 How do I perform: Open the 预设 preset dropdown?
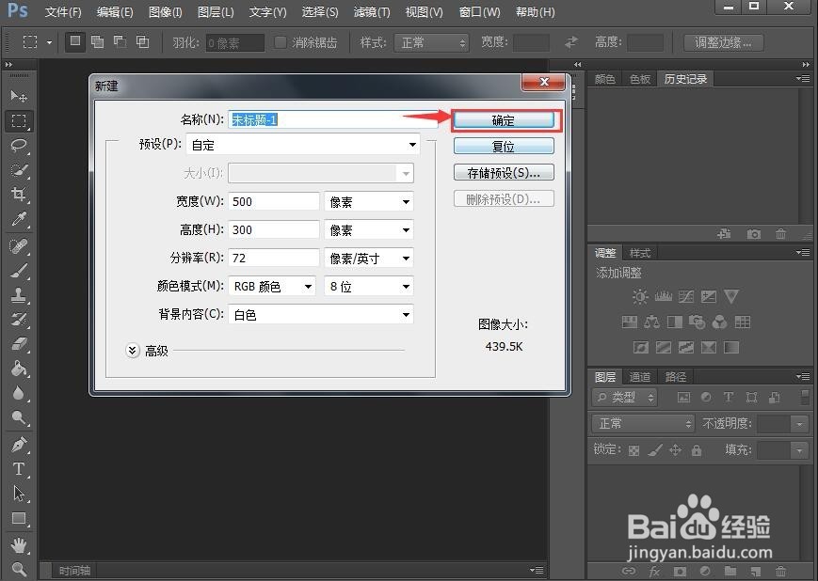pyautogui.click(x=303, y=145)
